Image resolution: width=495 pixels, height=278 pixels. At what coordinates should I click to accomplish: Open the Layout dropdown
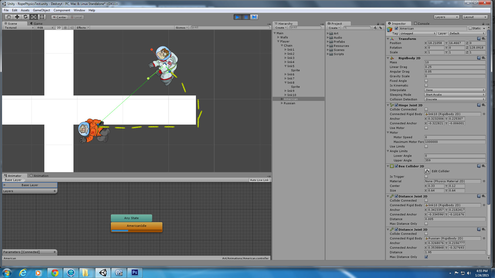click(475, 17)
